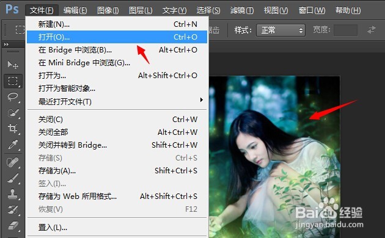
Task: Select the Eyedropper tool
Action: [x=13, y=145]
